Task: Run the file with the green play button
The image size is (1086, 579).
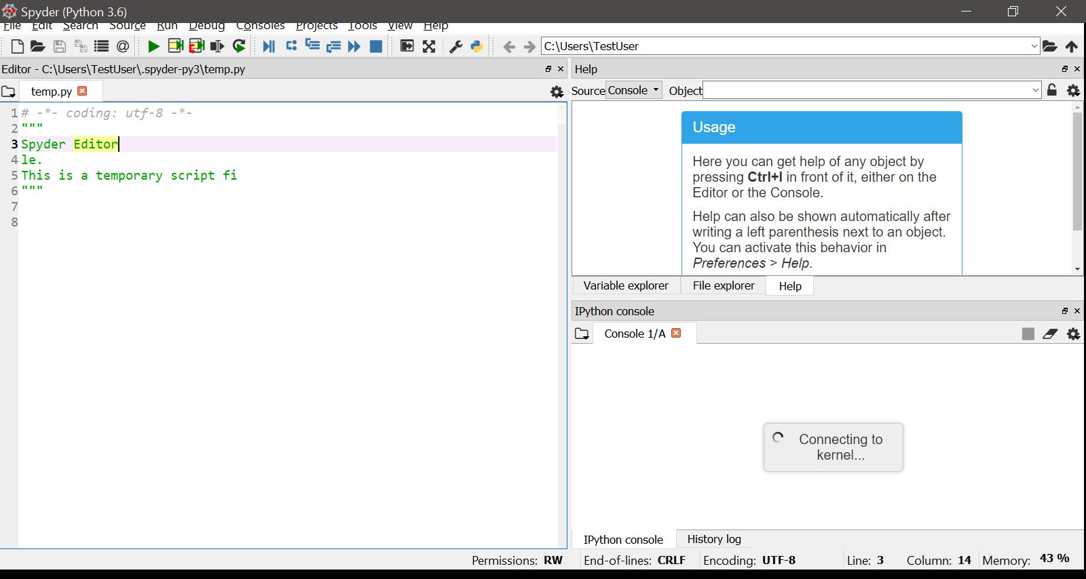Action: tap(153, 46)
